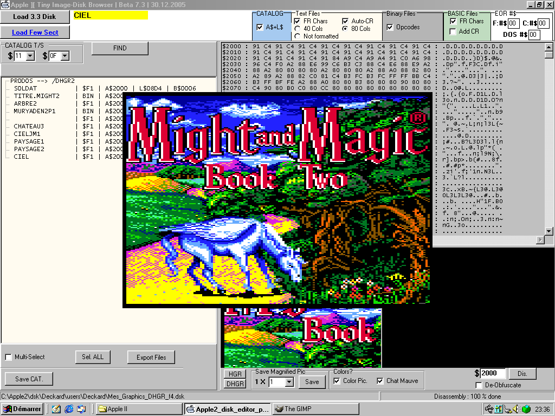This screenshot has height=416, width=555.
Task: Click hex viewer horizontal scroll right arrow
Action: 540,240
